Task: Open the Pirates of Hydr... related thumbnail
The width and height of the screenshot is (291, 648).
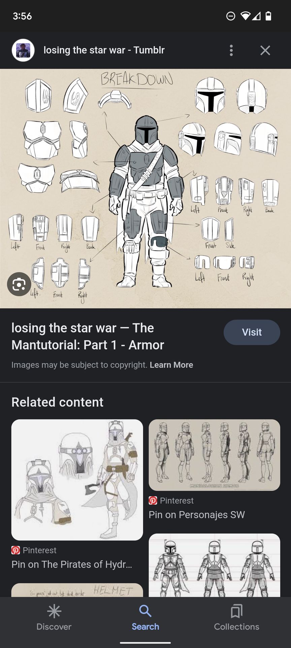Action: click(77, 480)
